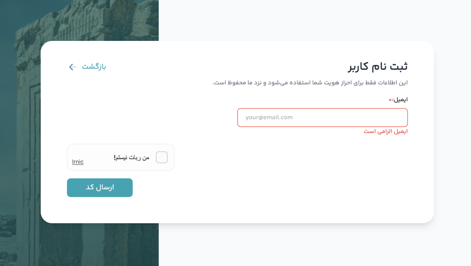Click the ایمیل الزامی است error message
Screen dimensions: 471x266
[385, 131]
